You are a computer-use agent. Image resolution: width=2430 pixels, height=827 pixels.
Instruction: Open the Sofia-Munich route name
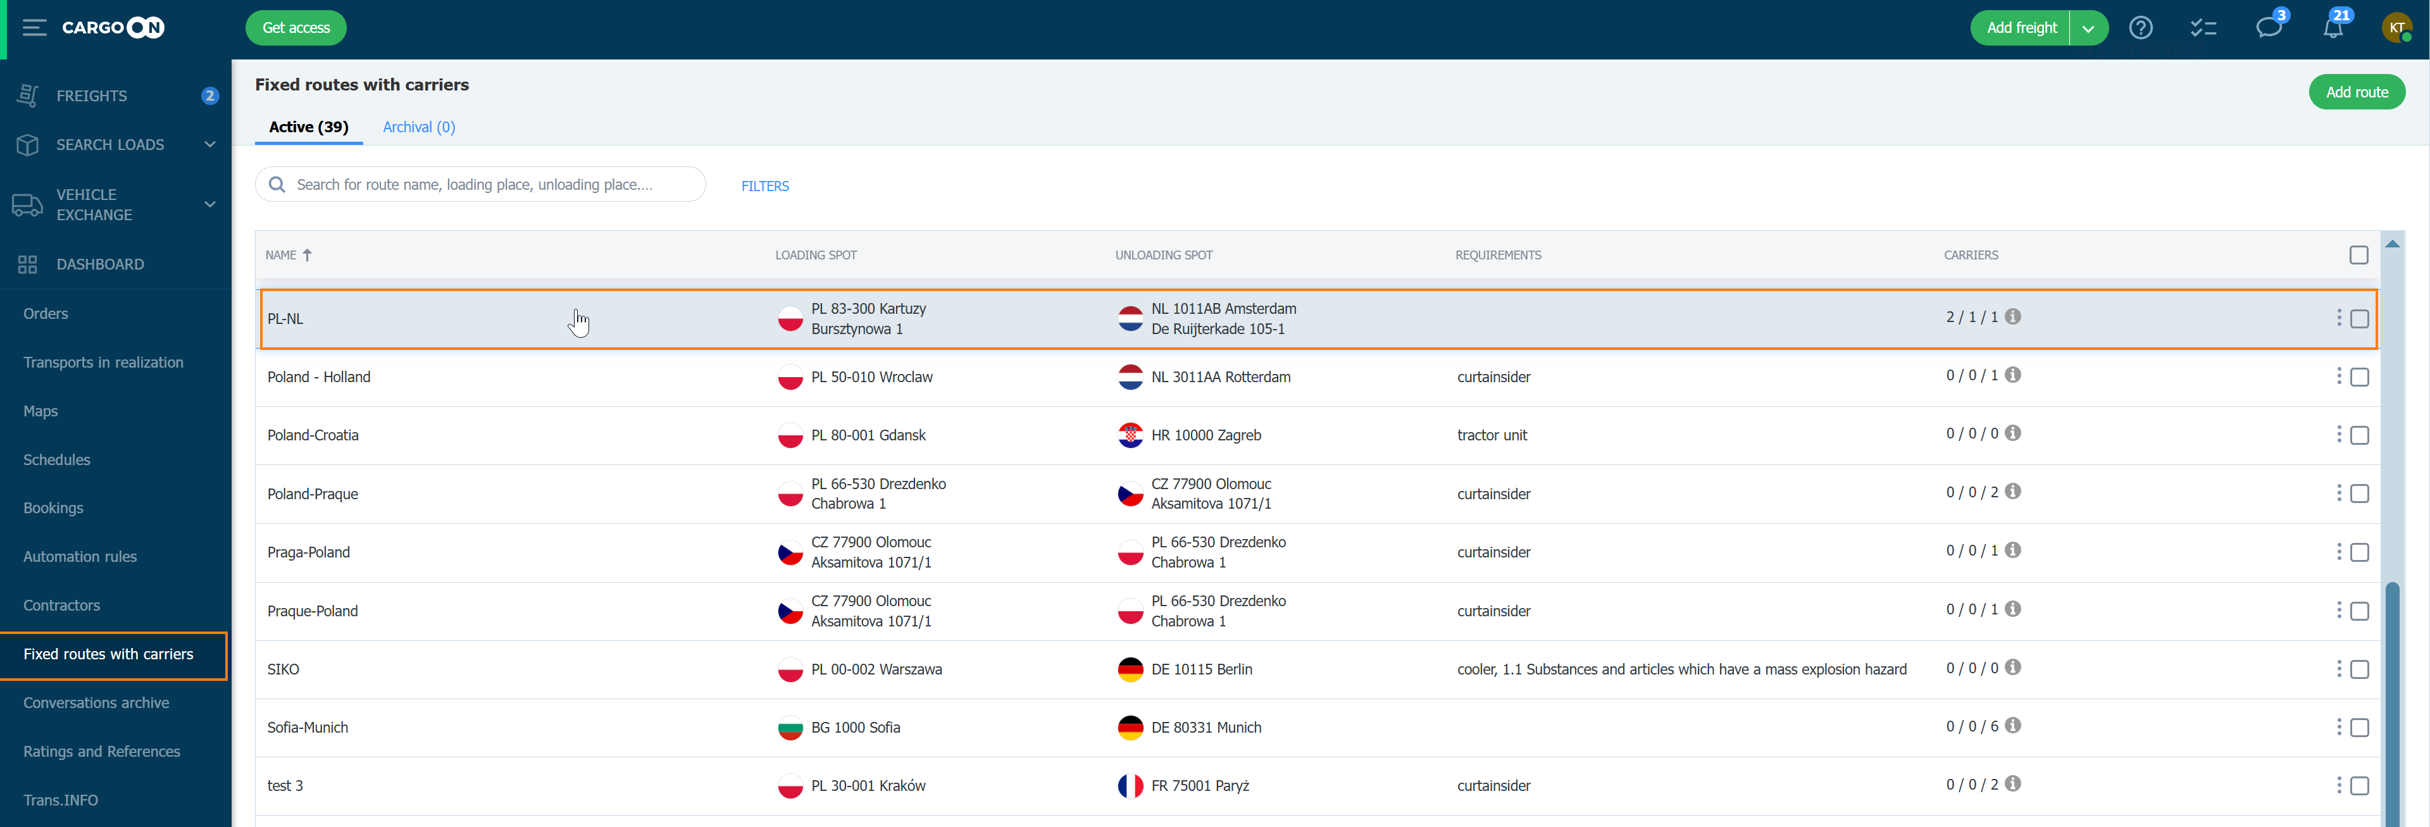click(x=308, y=727)
